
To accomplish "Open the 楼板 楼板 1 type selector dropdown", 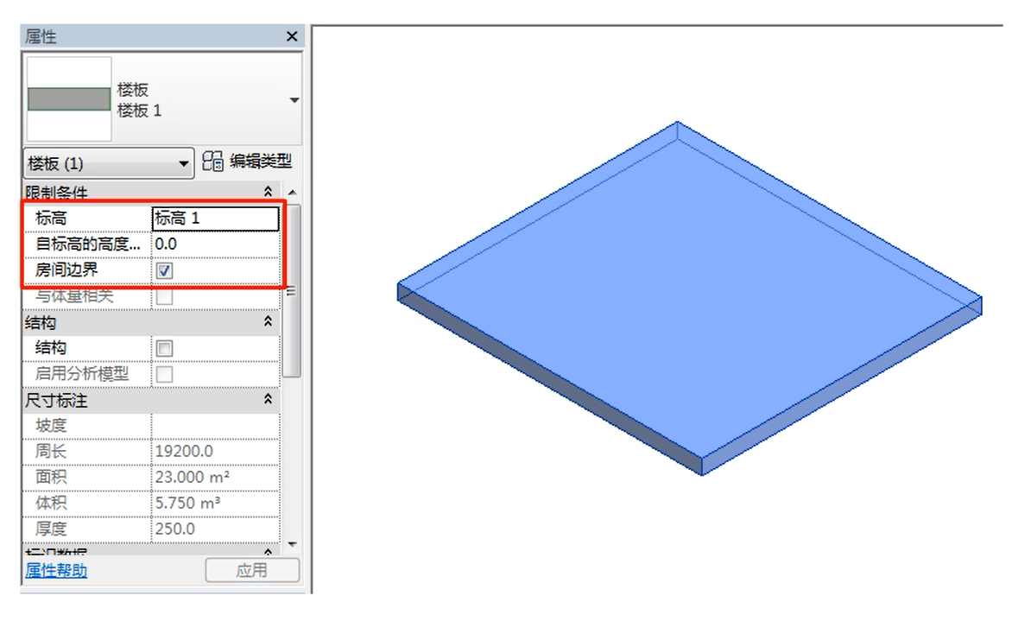I will [x=294, y=100].
